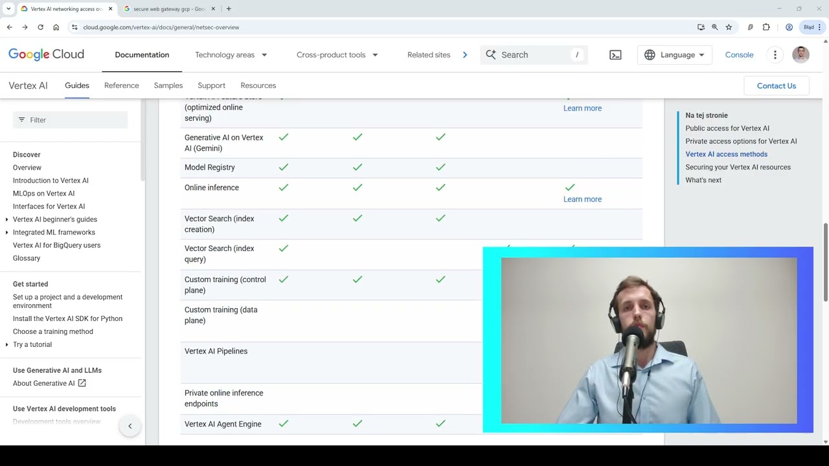
Task: Open Vertex AI for BigQuery users page
Action: [x=56, y=245]
